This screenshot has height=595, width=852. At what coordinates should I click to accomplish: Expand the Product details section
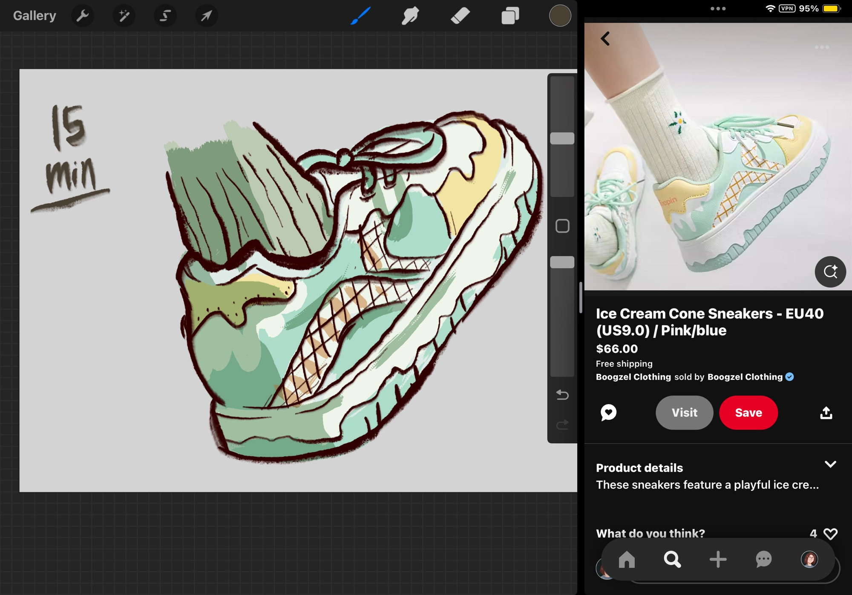pyautogui.click(x=830, y=464)
